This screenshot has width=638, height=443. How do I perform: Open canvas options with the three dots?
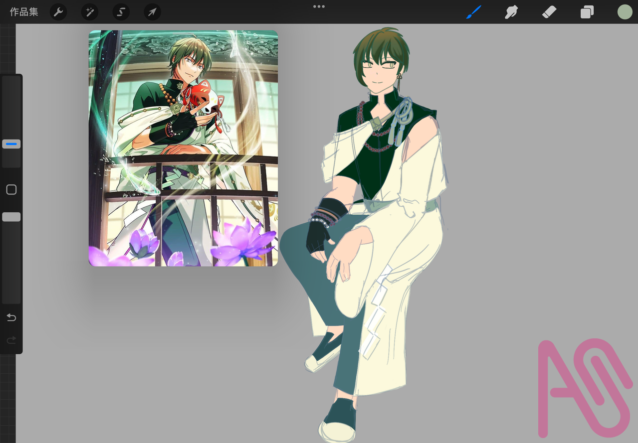point(319,6)
